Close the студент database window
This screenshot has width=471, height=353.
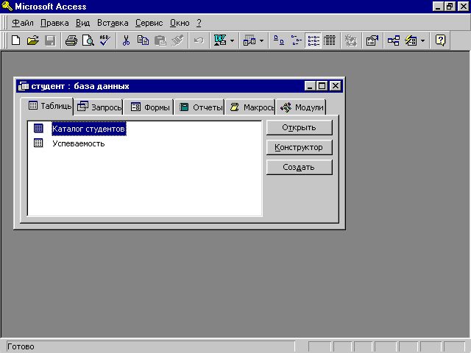tap(336, 86)
